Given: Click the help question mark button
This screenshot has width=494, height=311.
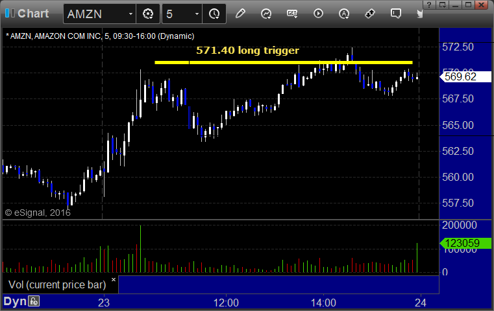Looking at the screenshot, I should (x=429, y=5).
